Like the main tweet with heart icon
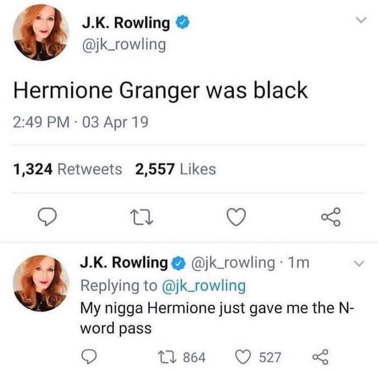 237,217
